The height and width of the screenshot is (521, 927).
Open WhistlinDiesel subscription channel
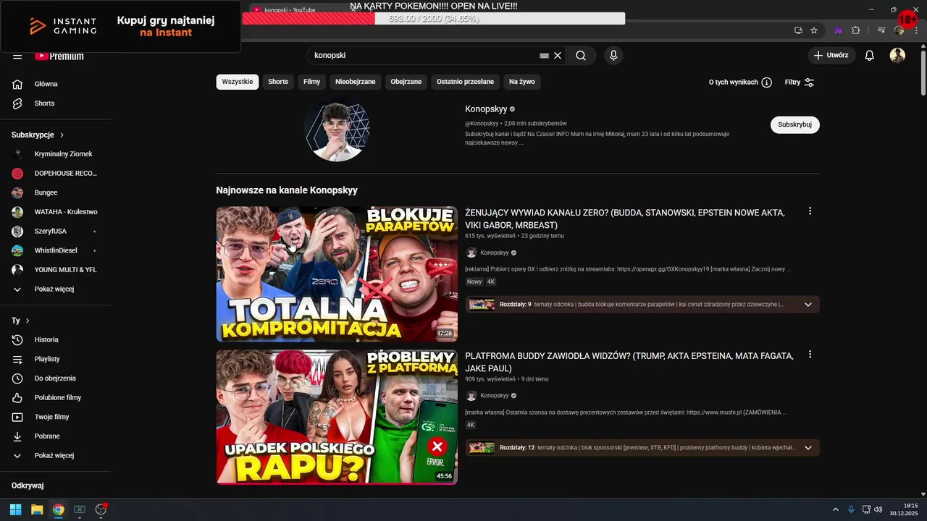(56, 250)
